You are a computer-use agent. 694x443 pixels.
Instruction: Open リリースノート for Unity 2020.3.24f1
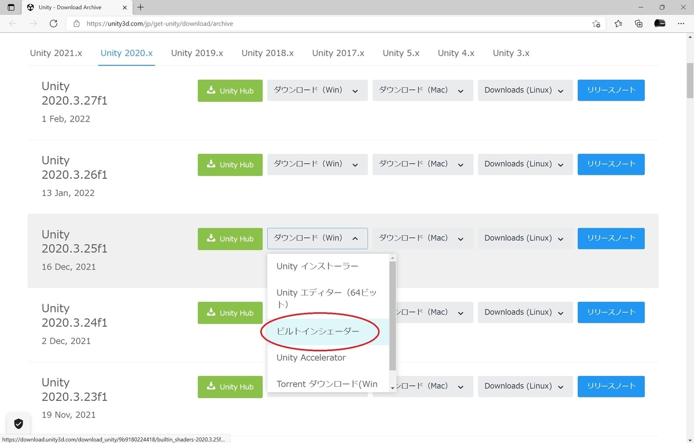611,312
